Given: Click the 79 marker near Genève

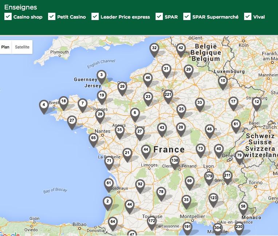Looking at the screenshot, I should pyautogui.click(x=239, y=158).
